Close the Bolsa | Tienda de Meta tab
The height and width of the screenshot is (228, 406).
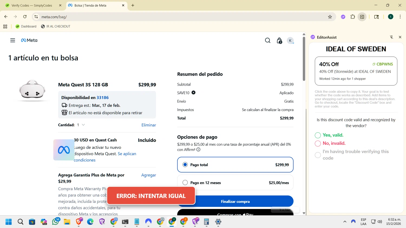click(x=123, y=5)
